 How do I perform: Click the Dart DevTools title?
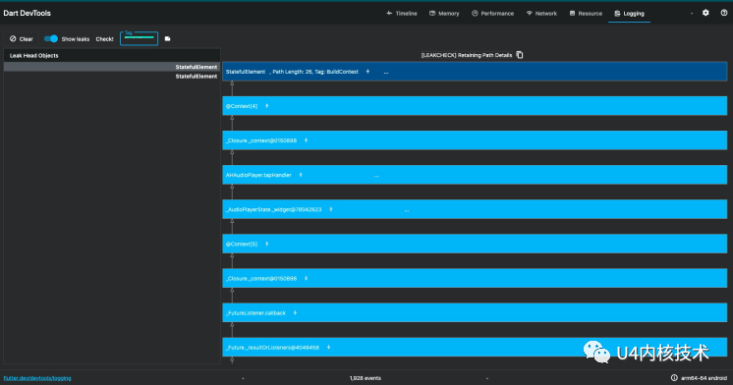pyautogui.click(x=28, y=13)
